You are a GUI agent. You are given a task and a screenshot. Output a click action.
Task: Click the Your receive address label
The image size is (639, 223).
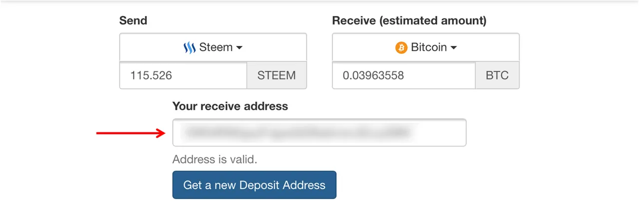click(x=230, y=106)
